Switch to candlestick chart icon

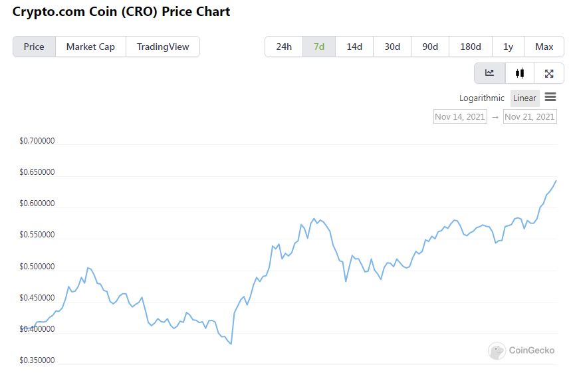(520, 73)
